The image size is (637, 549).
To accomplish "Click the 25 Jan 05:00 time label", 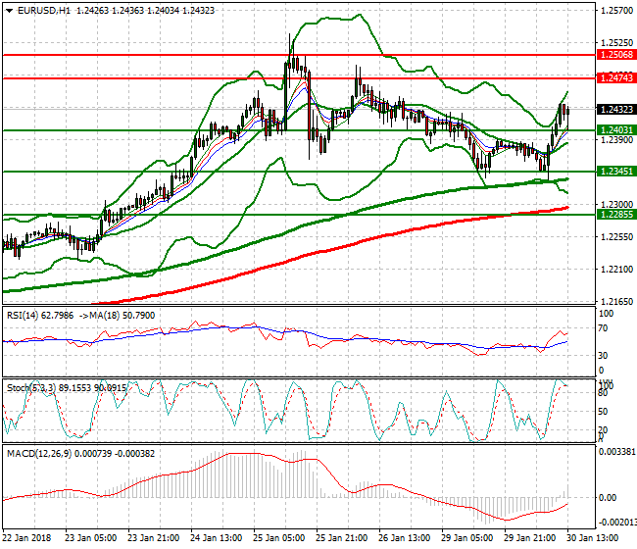I will point(276,538).
